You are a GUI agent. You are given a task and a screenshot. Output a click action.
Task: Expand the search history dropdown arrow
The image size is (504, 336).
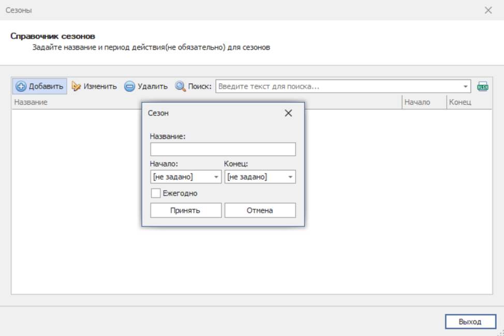[465, 87]
